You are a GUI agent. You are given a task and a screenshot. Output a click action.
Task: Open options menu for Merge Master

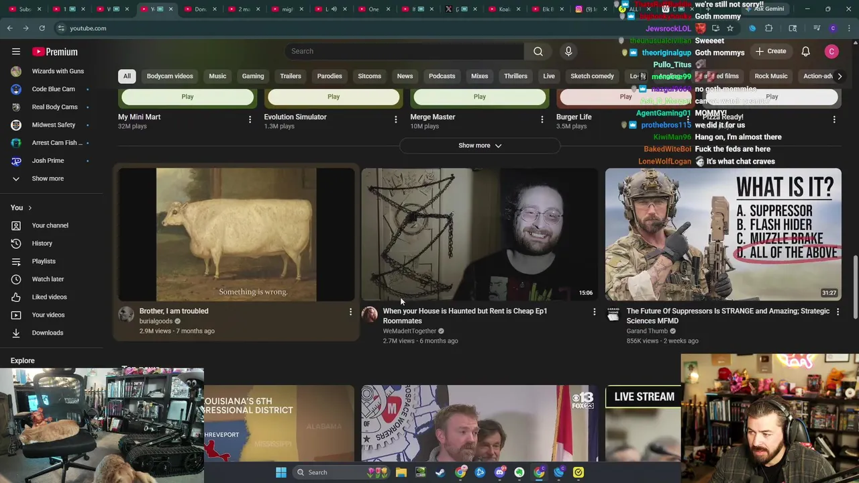point(542,119)
